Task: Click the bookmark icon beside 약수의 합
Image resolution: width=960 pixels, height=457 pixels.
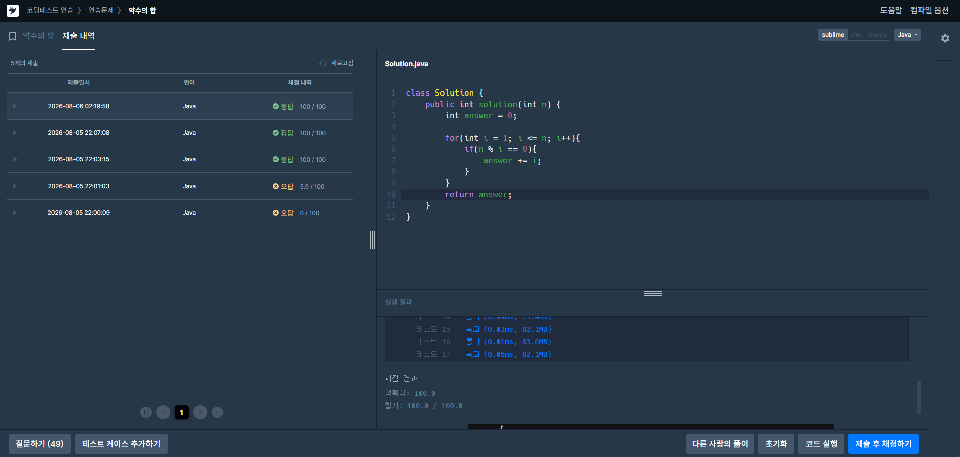Action: pos(13,36)
